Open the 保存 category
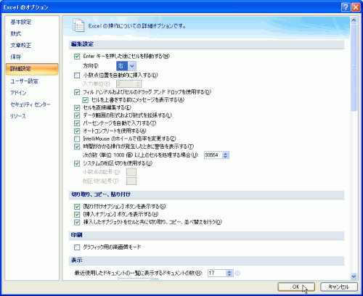The width and height of the screenshot is (363, 296). [x=16, y=57]
